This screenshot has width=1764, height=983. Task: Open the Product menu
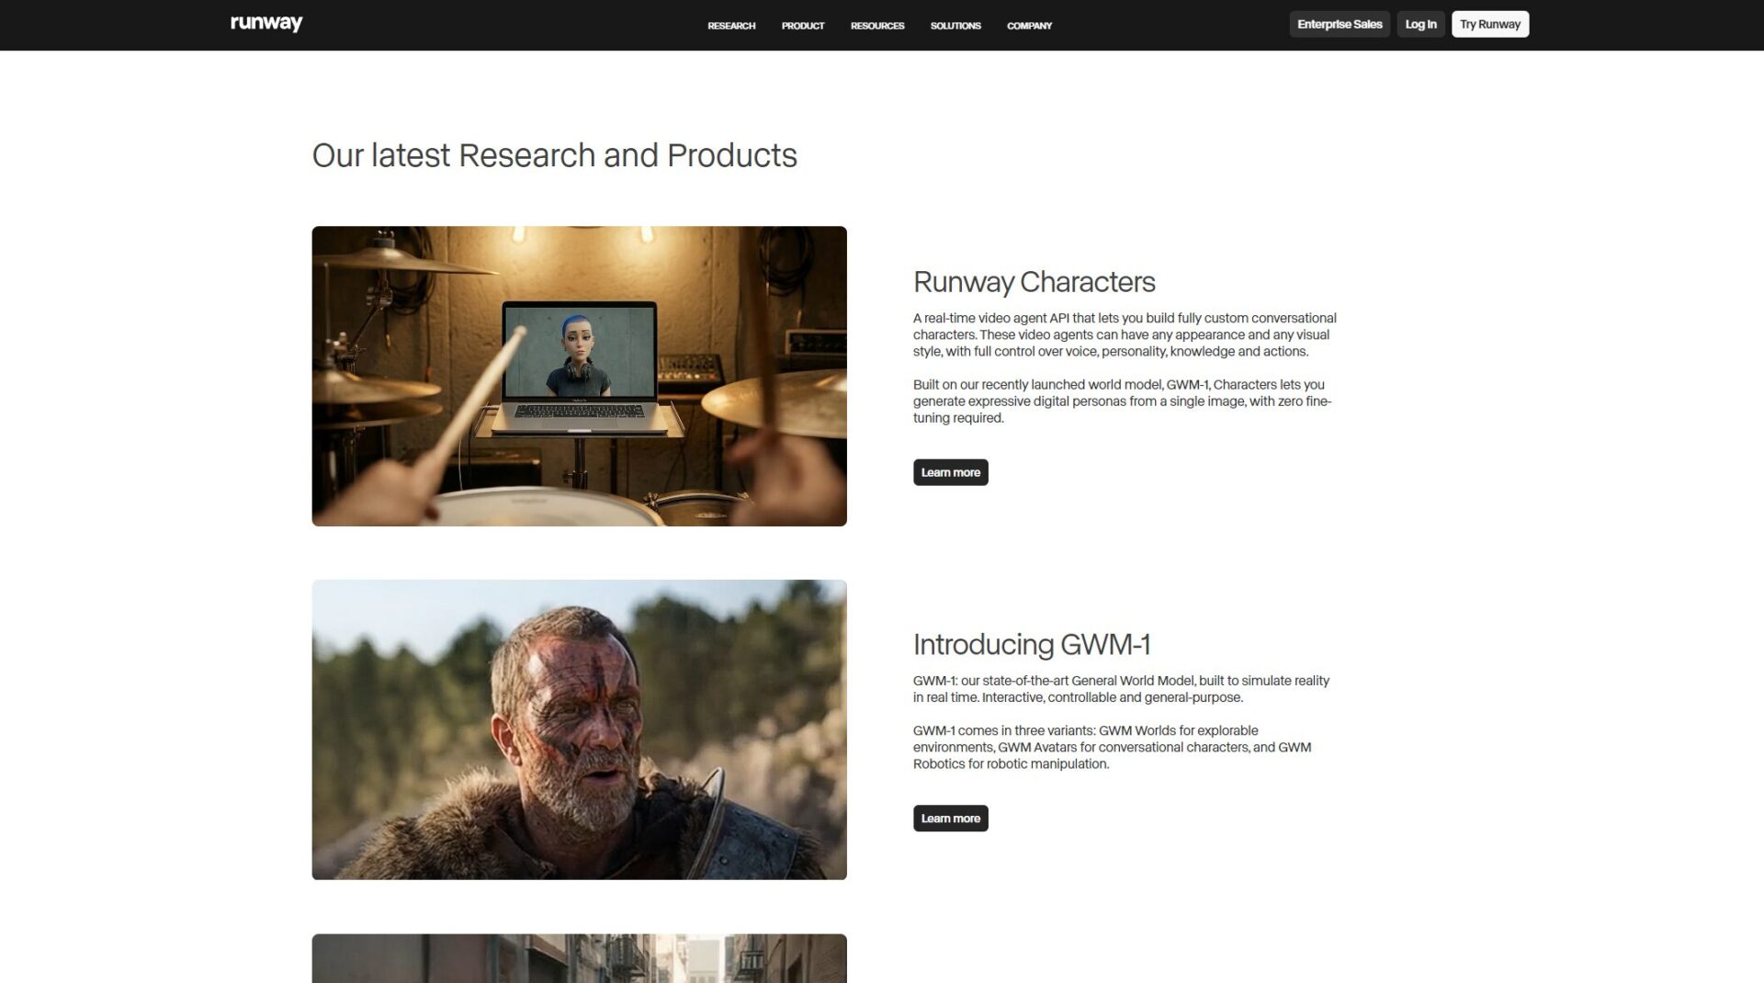[803, 26]
